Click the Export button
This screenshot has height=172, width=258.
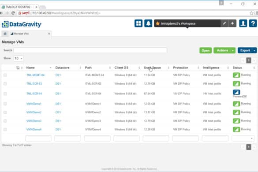click(x=245, y=51)
